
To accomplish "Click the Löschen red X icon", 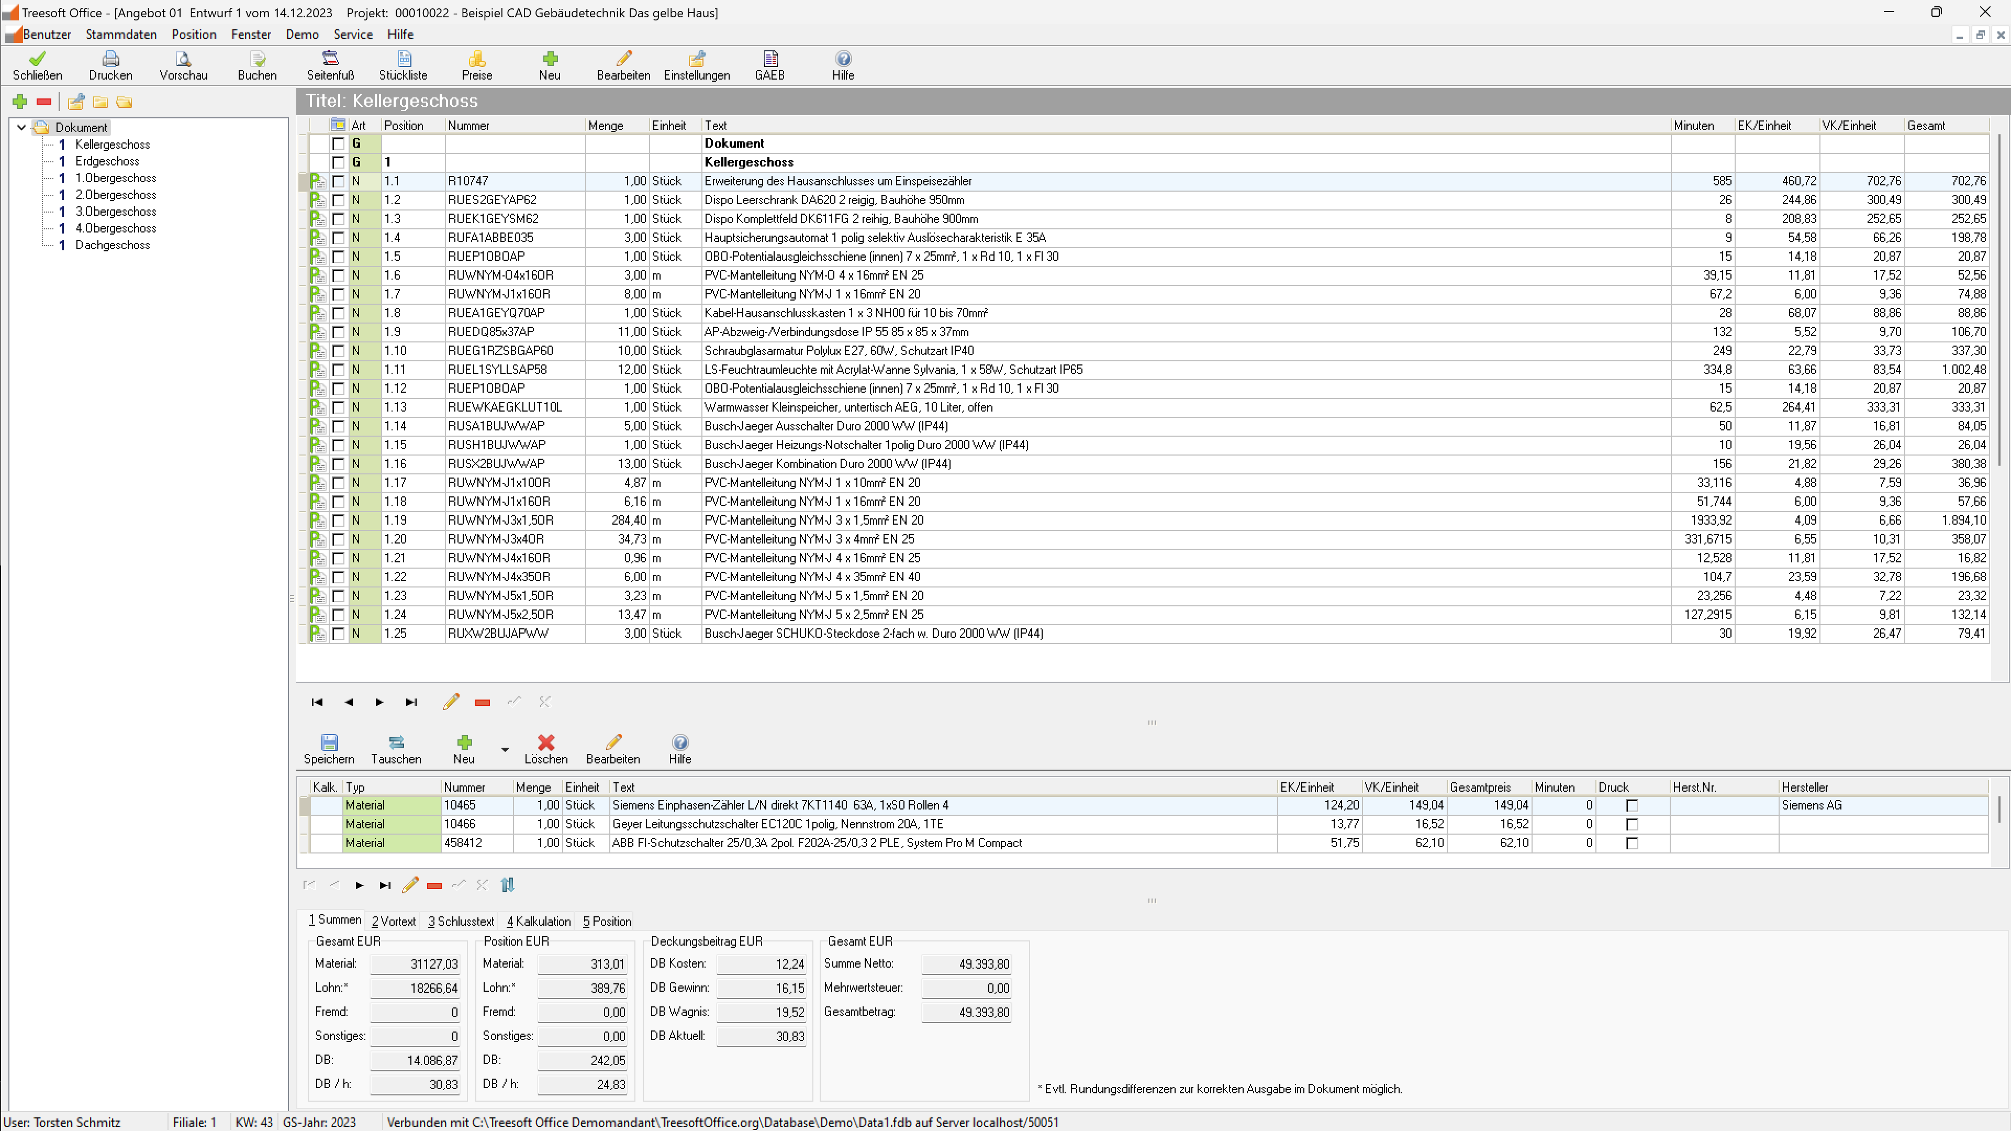I will point(546,742).
